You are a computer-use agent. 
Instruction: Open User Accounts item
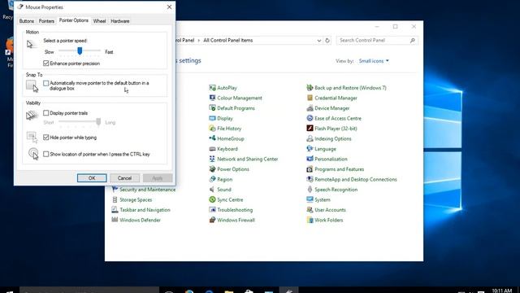(x=330, y=210)
